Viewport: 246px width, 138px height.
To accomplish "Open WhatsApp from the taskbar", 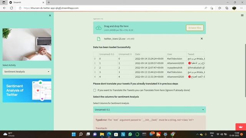I will click(x=130, y=134).
